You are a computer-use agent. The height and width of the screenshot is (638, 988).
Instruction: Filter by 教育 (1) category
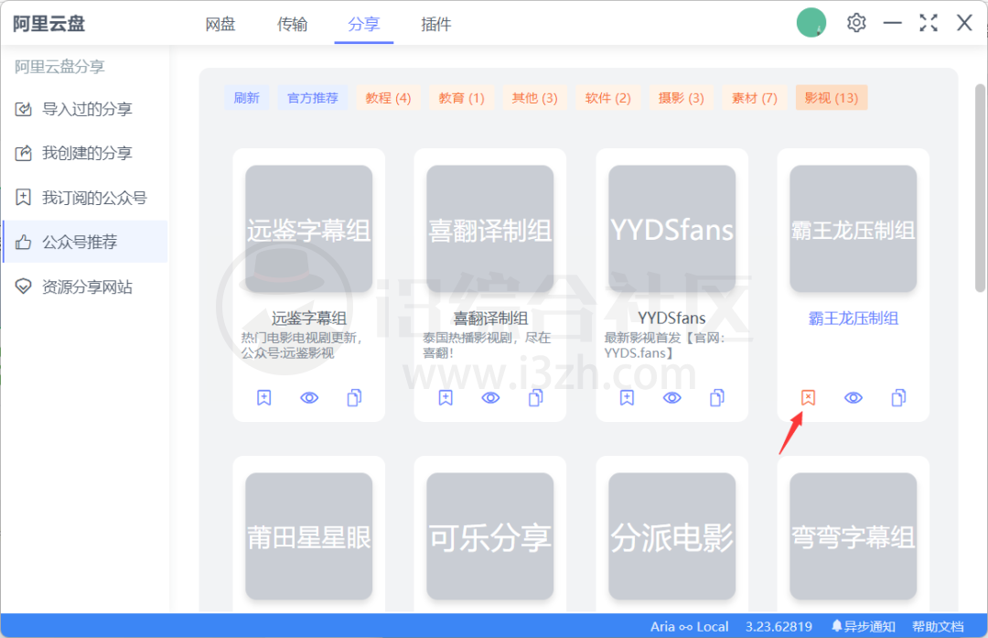pos(461,98)
